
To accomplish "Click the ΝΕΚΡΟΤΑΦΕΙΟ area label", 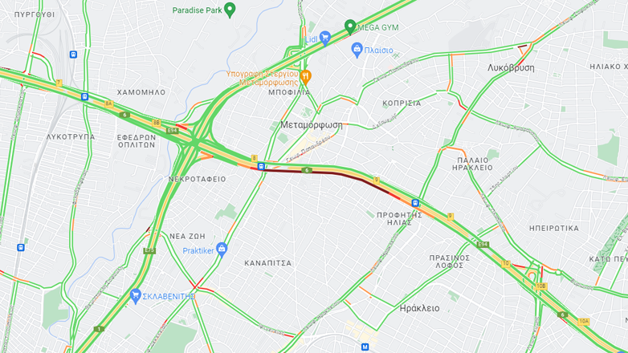I will (x=197, y=179).
